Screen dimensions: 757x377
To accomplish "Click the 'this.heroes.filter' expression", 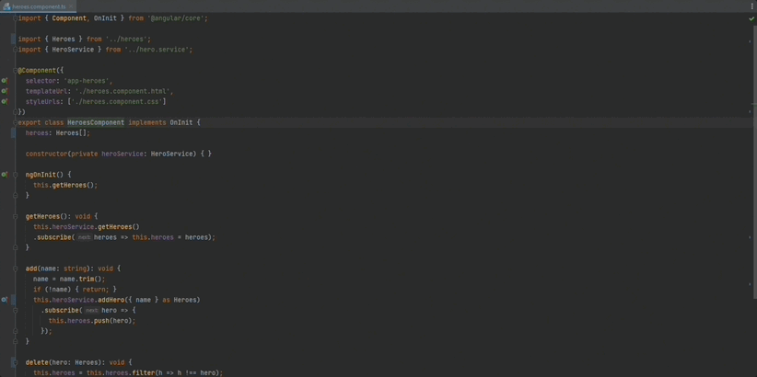I will 121,373.
